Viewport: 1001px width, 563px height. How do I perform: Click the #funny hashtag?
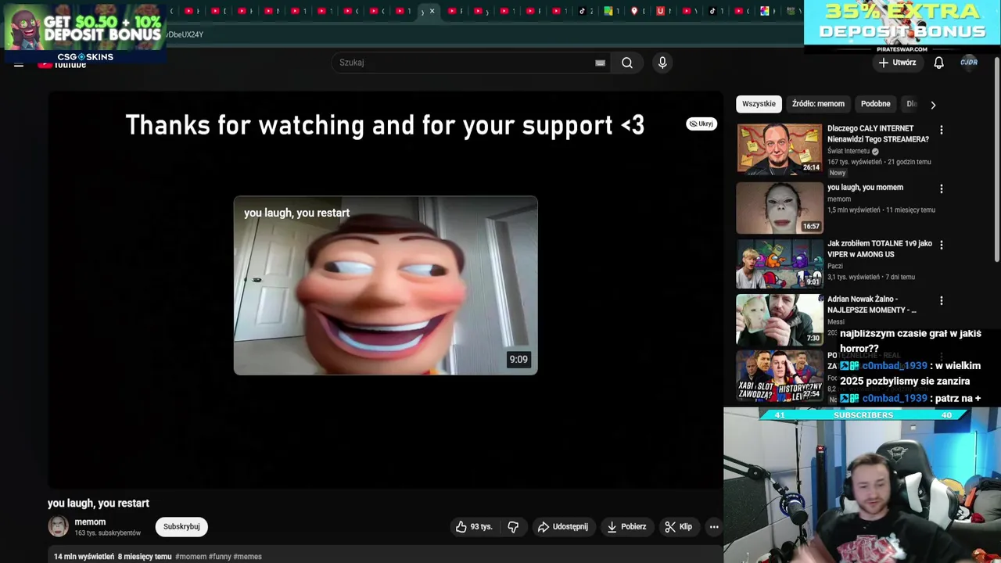(221, 557)
